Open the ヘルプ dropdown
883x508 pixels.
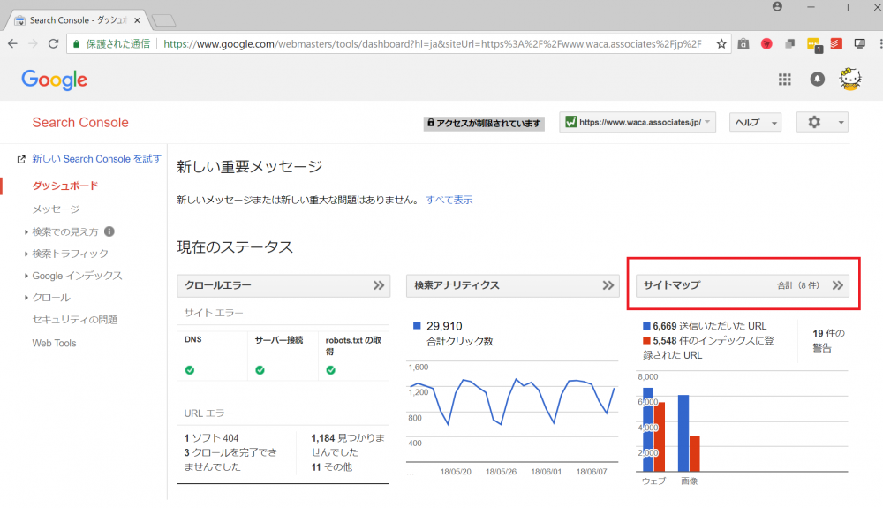(x=755, y=122)
